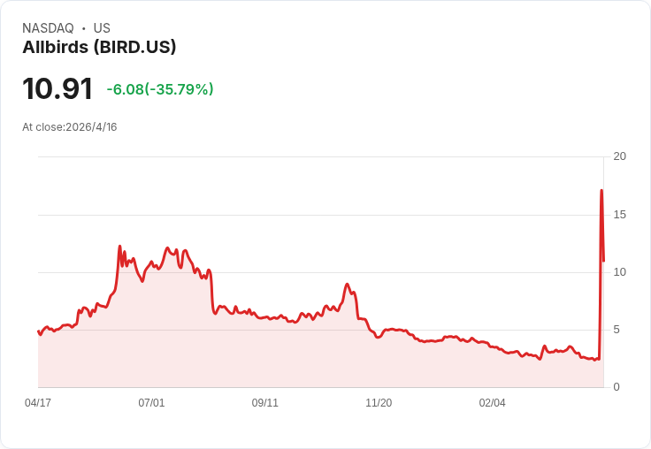The image size is (651, 449).
Task: Click the 15 y-axis price label
Action: [620, 215]
